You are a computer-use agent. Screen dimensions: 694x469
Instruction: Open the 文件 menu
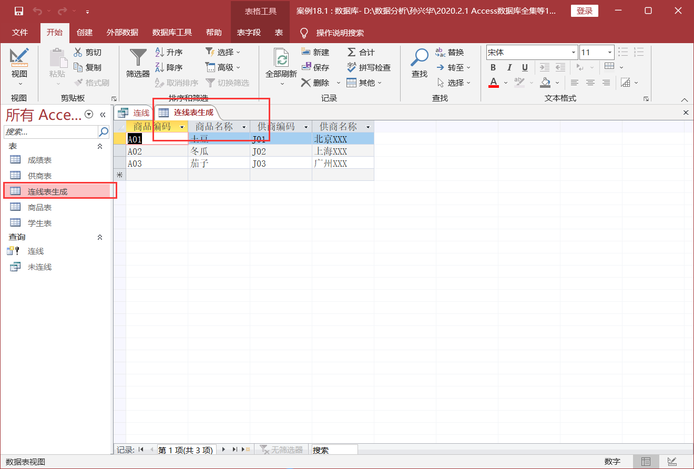click(x=20, y=33)
